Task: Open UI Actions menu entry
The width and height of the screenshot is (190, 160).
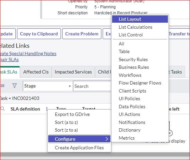Action: tap(129, 115)
